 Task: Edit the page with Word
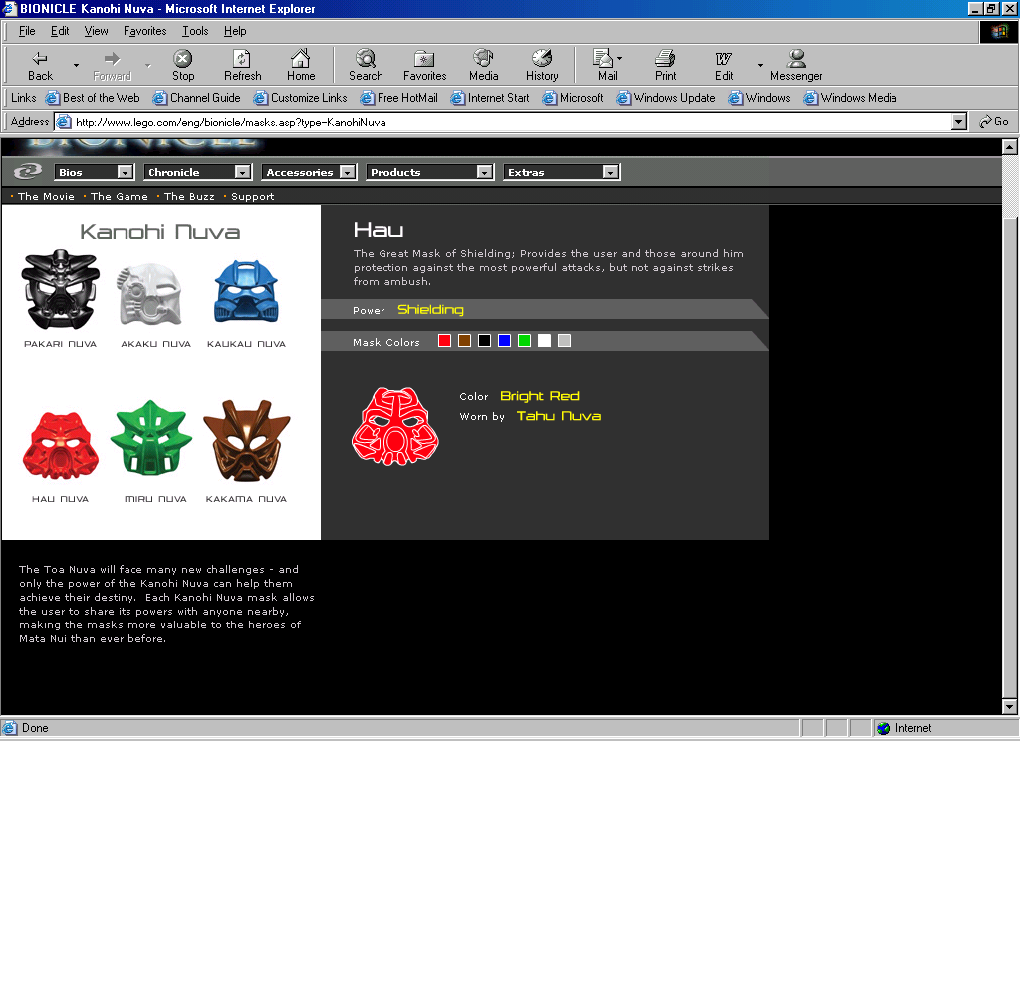click(x=724, y=65)
